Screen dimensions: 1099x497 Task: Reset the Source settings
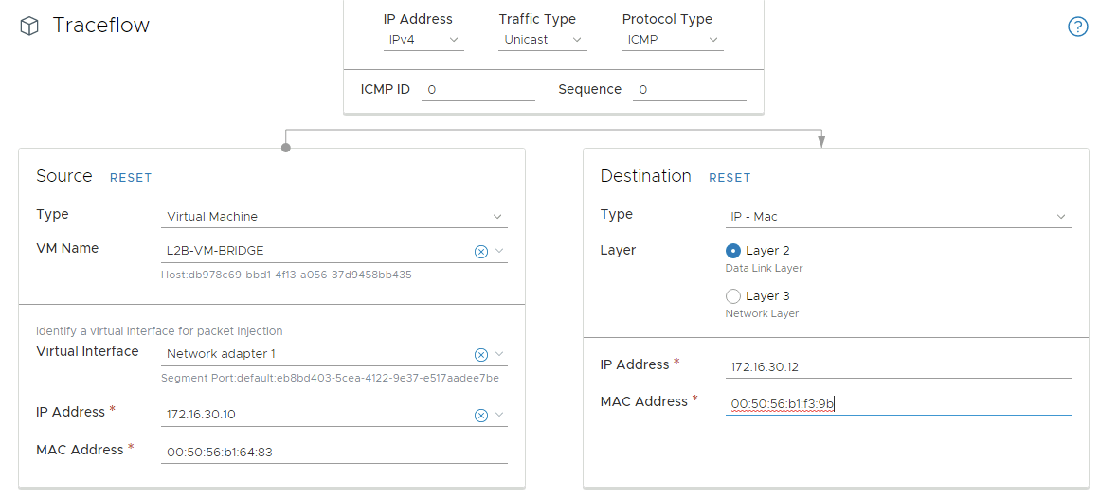(x=131, y=177)
